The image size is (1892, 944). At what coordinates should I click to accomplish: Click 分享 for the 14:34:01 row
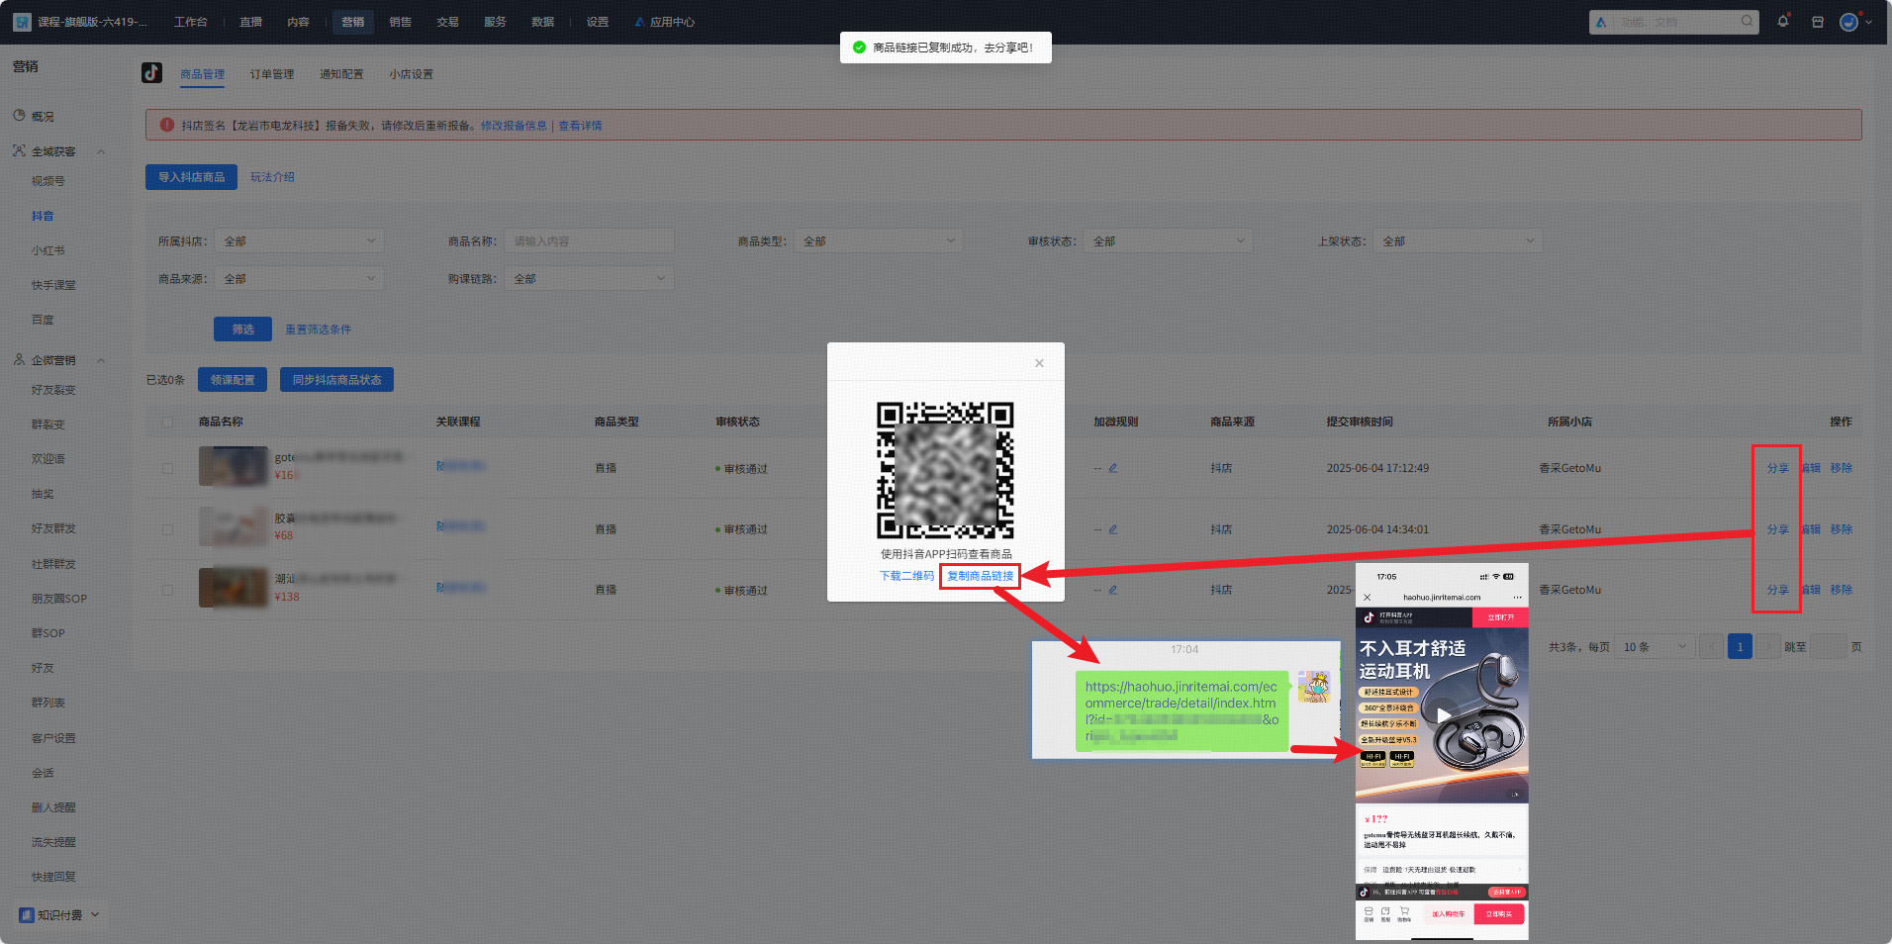pos(1777,529)
